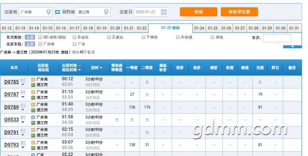Screen dimensions: 308x156
Task: Open timetable card icon for G9533
Action: [x=23, y=118]
